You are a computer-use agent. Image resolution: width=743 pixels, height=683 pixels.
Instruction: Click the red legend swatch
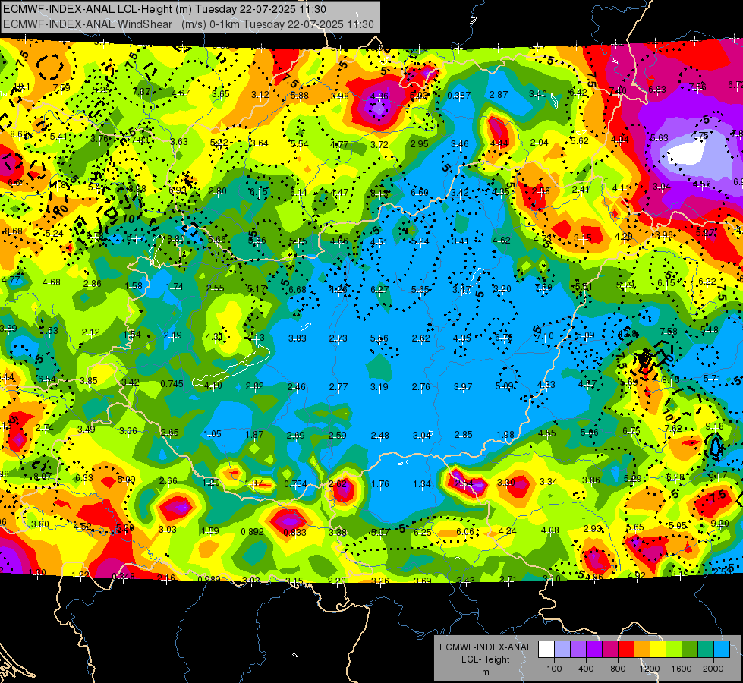point(626,650)
